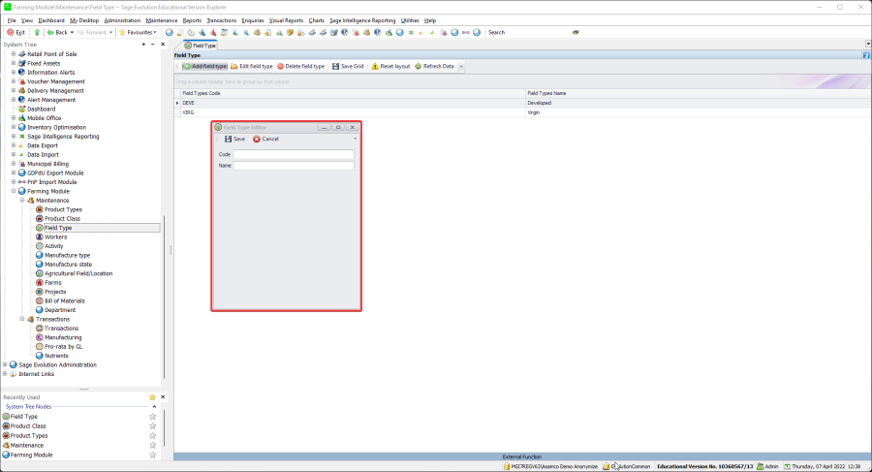This screenshot has height=472, width=872.
Task: Open the Transactions menu
Action: point(221,19)
